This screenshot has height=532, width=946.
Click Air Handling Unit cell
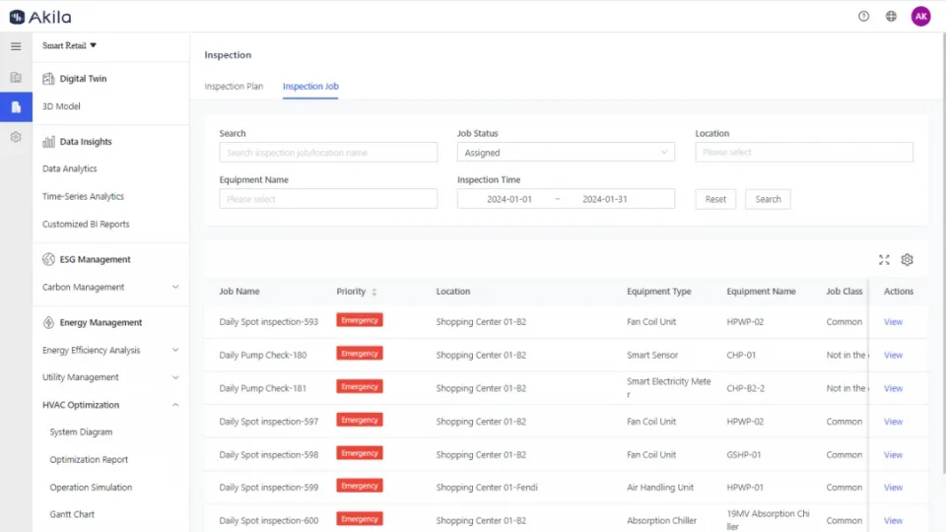[659, 488]
